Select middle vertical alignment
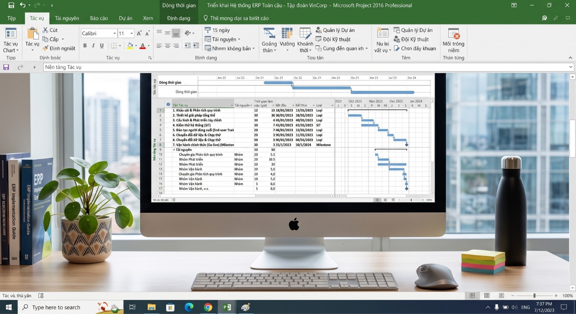576x314 pixels. click(x=167, y=33)
